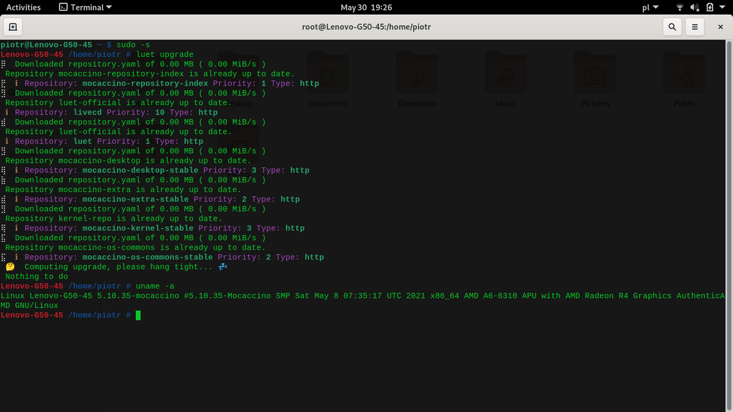Open a new terminal tab
This screenshot has height=412, width=733.
tap(13, 27)
